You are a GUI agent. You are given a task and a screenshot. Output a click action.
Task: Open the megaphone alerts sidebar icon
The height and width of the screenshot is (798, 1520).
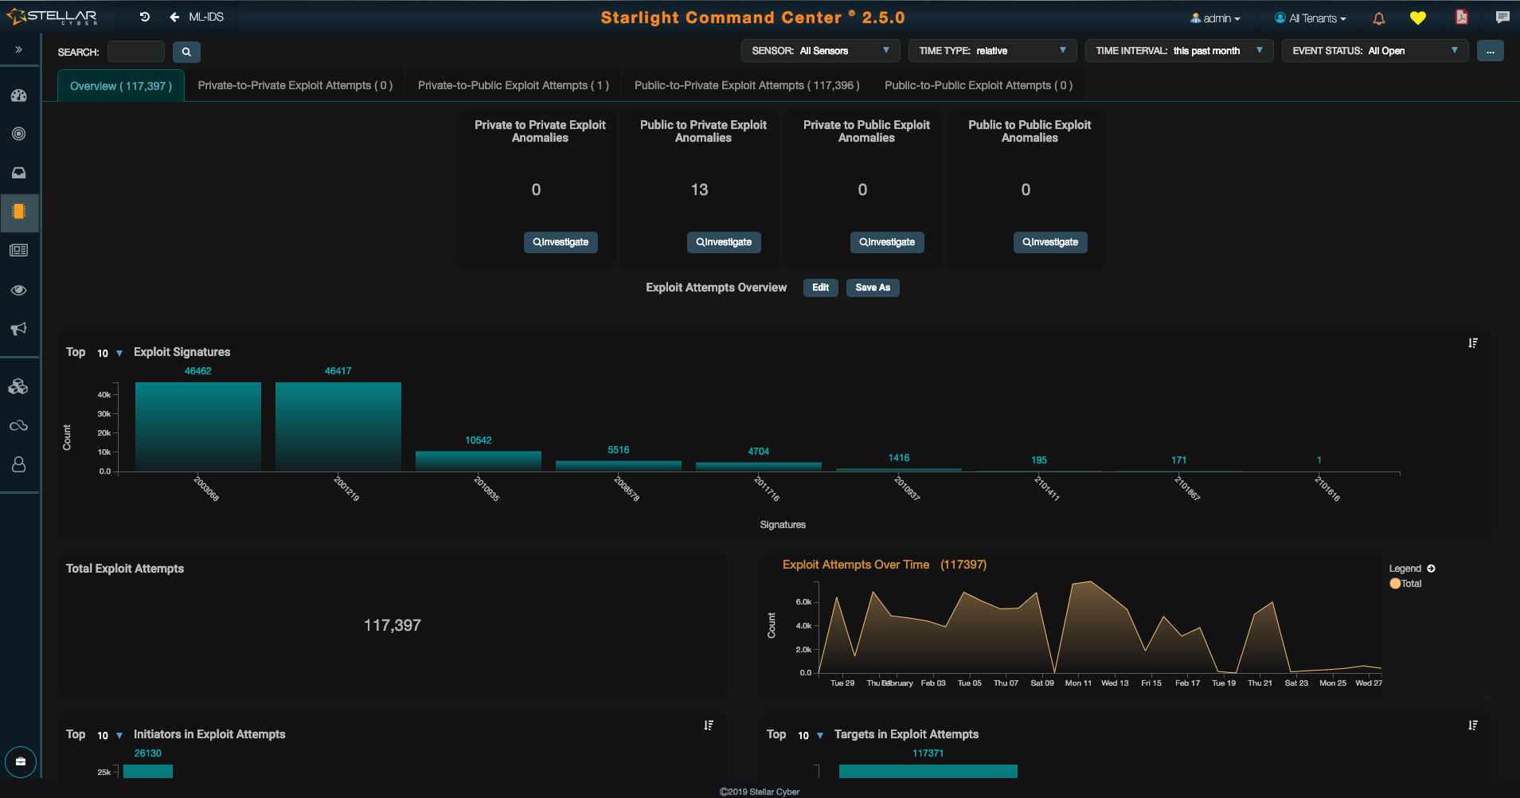19,328
